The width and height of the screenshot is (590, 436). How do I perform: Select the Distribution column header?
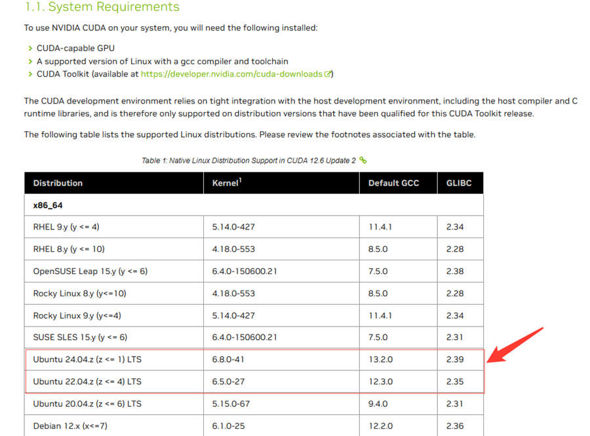click(x=58, y=183)
